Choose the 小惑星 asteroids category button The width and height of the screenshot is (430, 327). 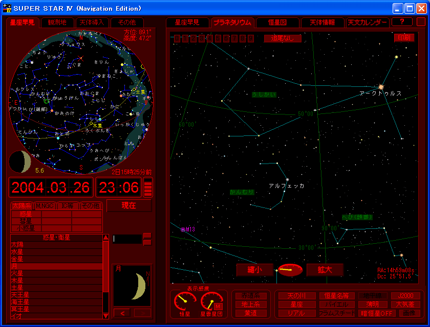point(26,228)
